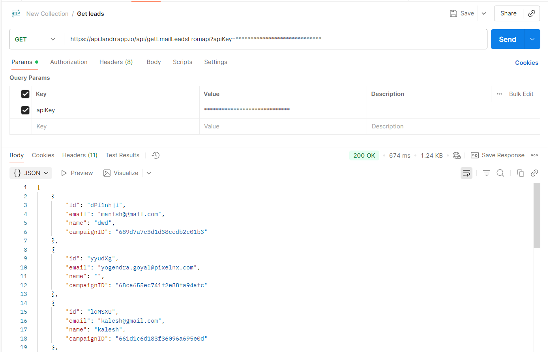Switch to the Authorization tab
Viewport: 549px width, 352px height.
[x=69, y=62]
